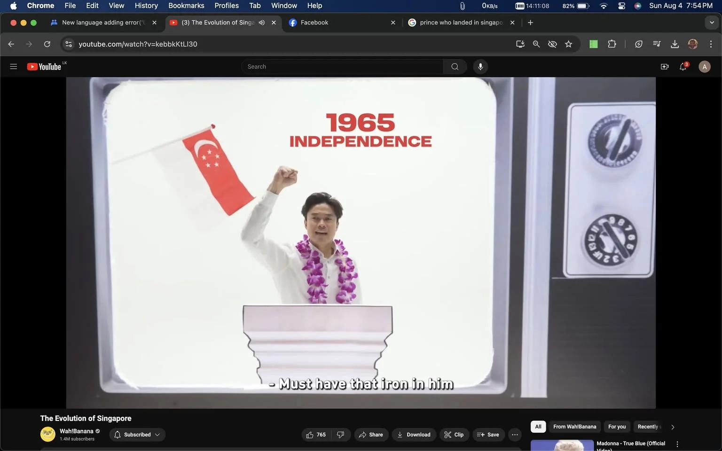Open the YouTube account avatar menu
The image size is (722, 451).
pos(704,67)
